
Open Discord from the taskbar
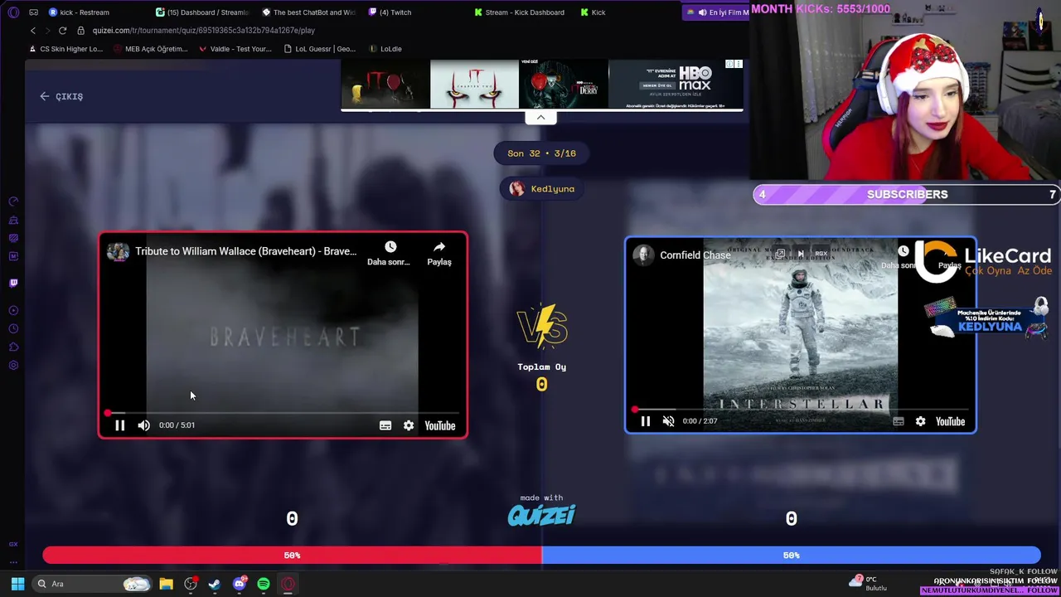(240, 584)
